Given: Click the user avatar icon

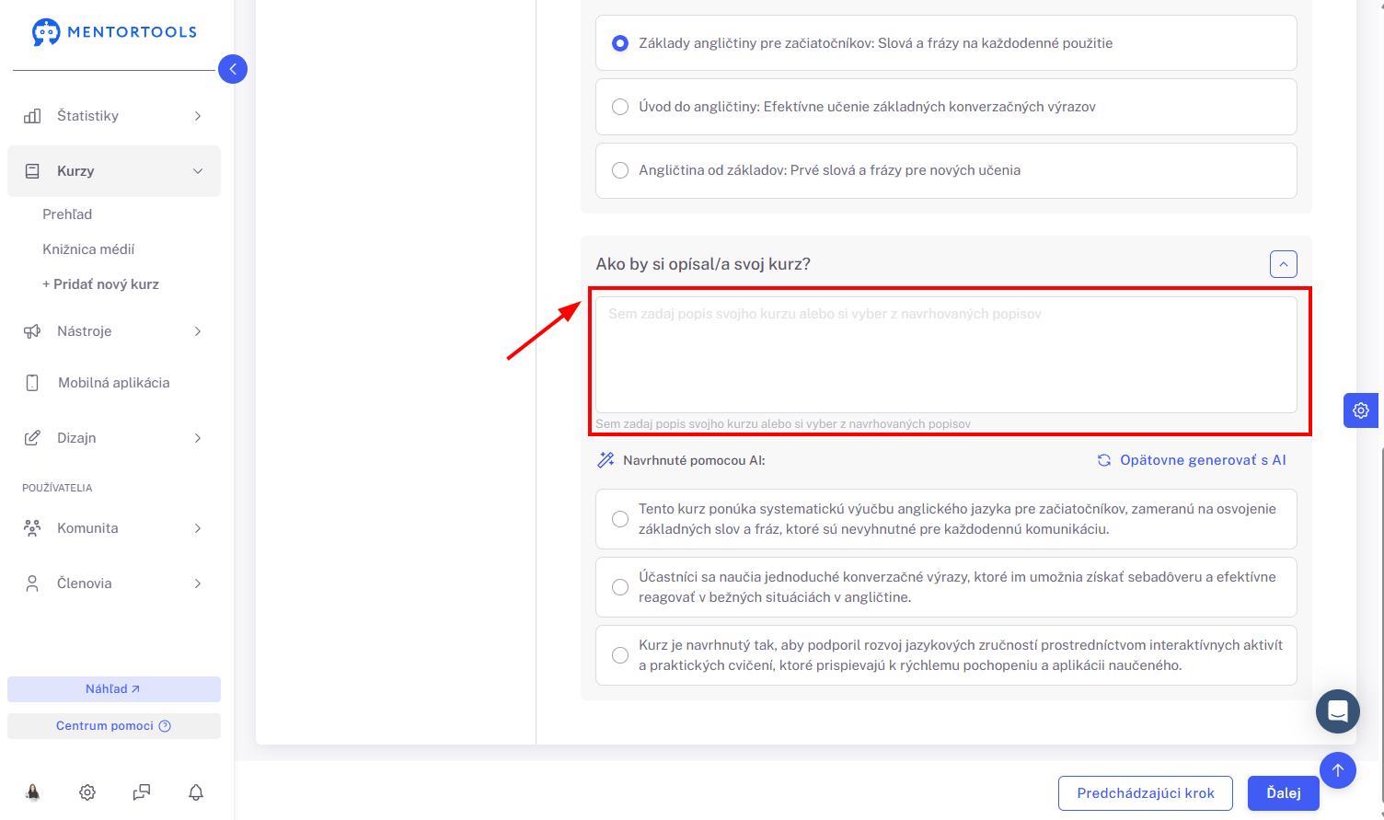Looking at the screenshot, I should (33, 792).
